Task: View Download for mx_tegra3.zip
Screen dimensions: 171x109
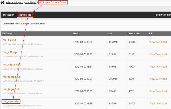Action: (158, 79)
